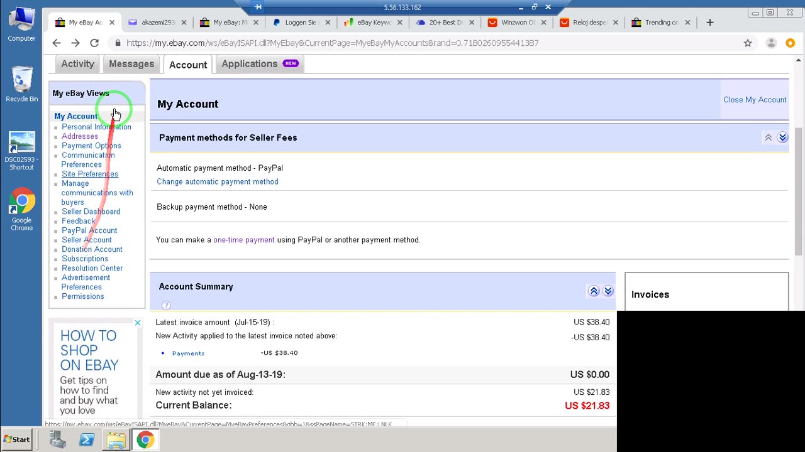Select the Account tab
The image size is (805, 452).
pyautogui.click(x=188, y=65)
